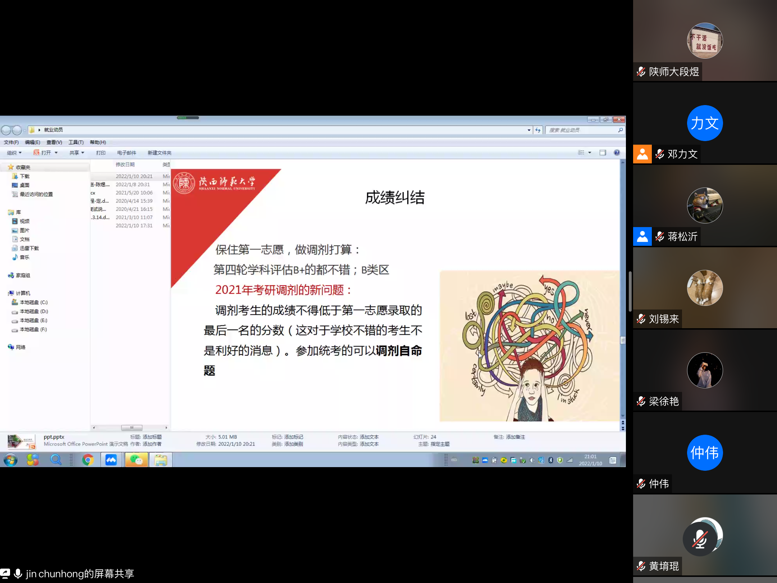Open WeChat from the taskbar

136,460
